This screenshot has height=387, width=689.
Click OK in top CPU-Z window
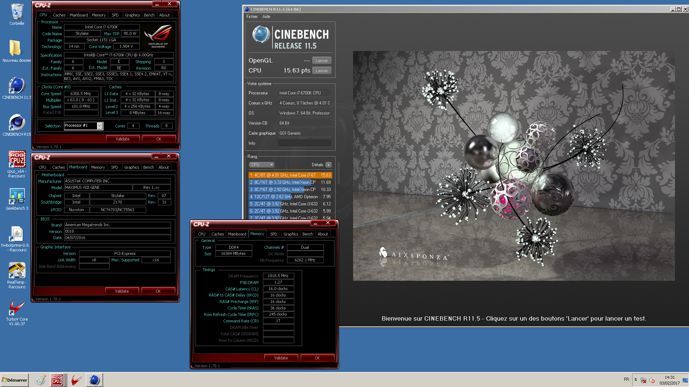click(x=159, y=139)
